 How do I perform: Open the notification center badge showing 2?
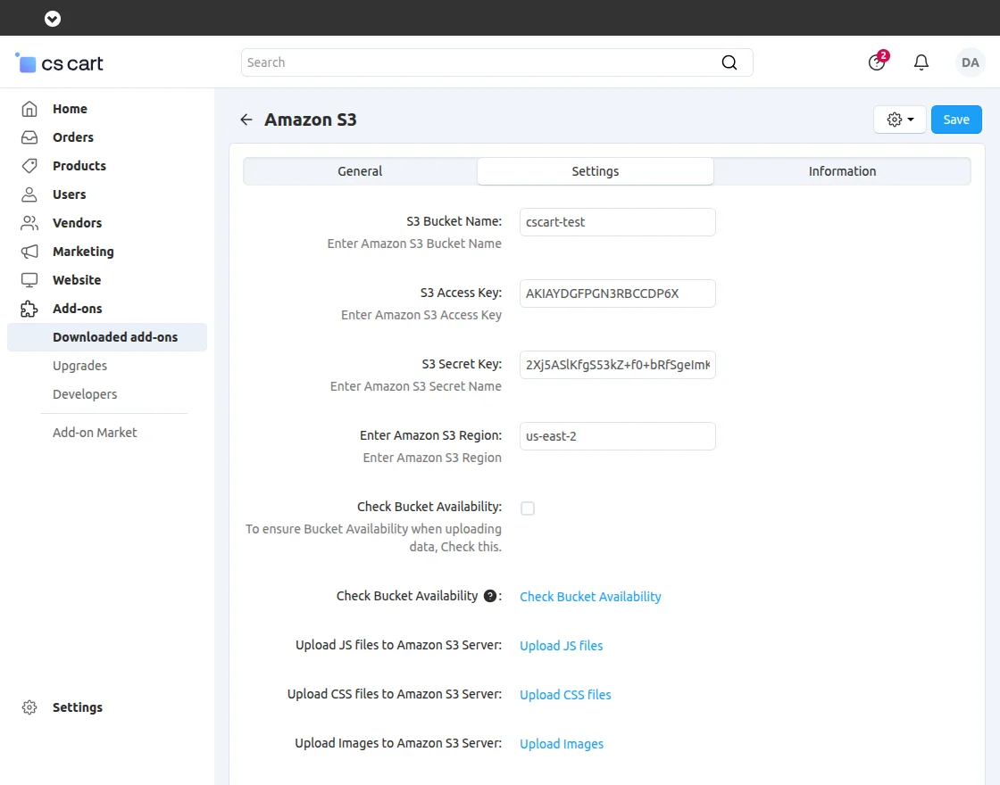(876, 62)
